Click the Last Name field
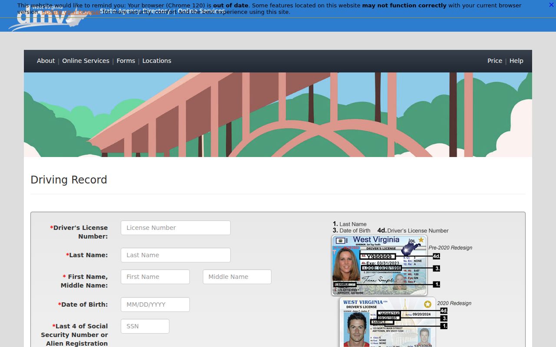556x347 pixels. click(x=175, y=255)
